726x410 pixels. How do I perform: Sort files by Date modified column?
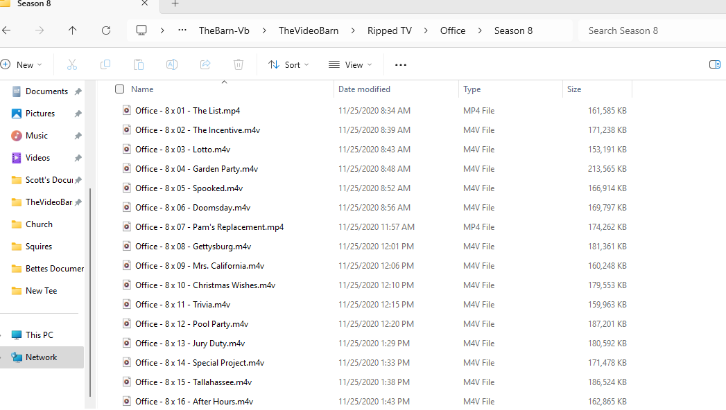point(365,89)
